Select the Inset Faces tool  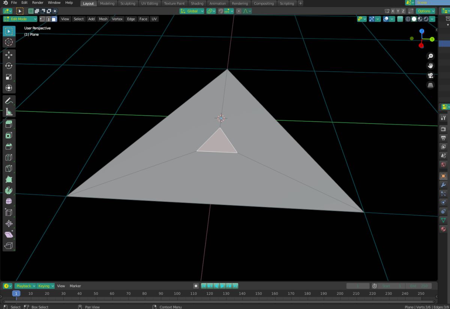pyautogui.click(x=9, y=136)
